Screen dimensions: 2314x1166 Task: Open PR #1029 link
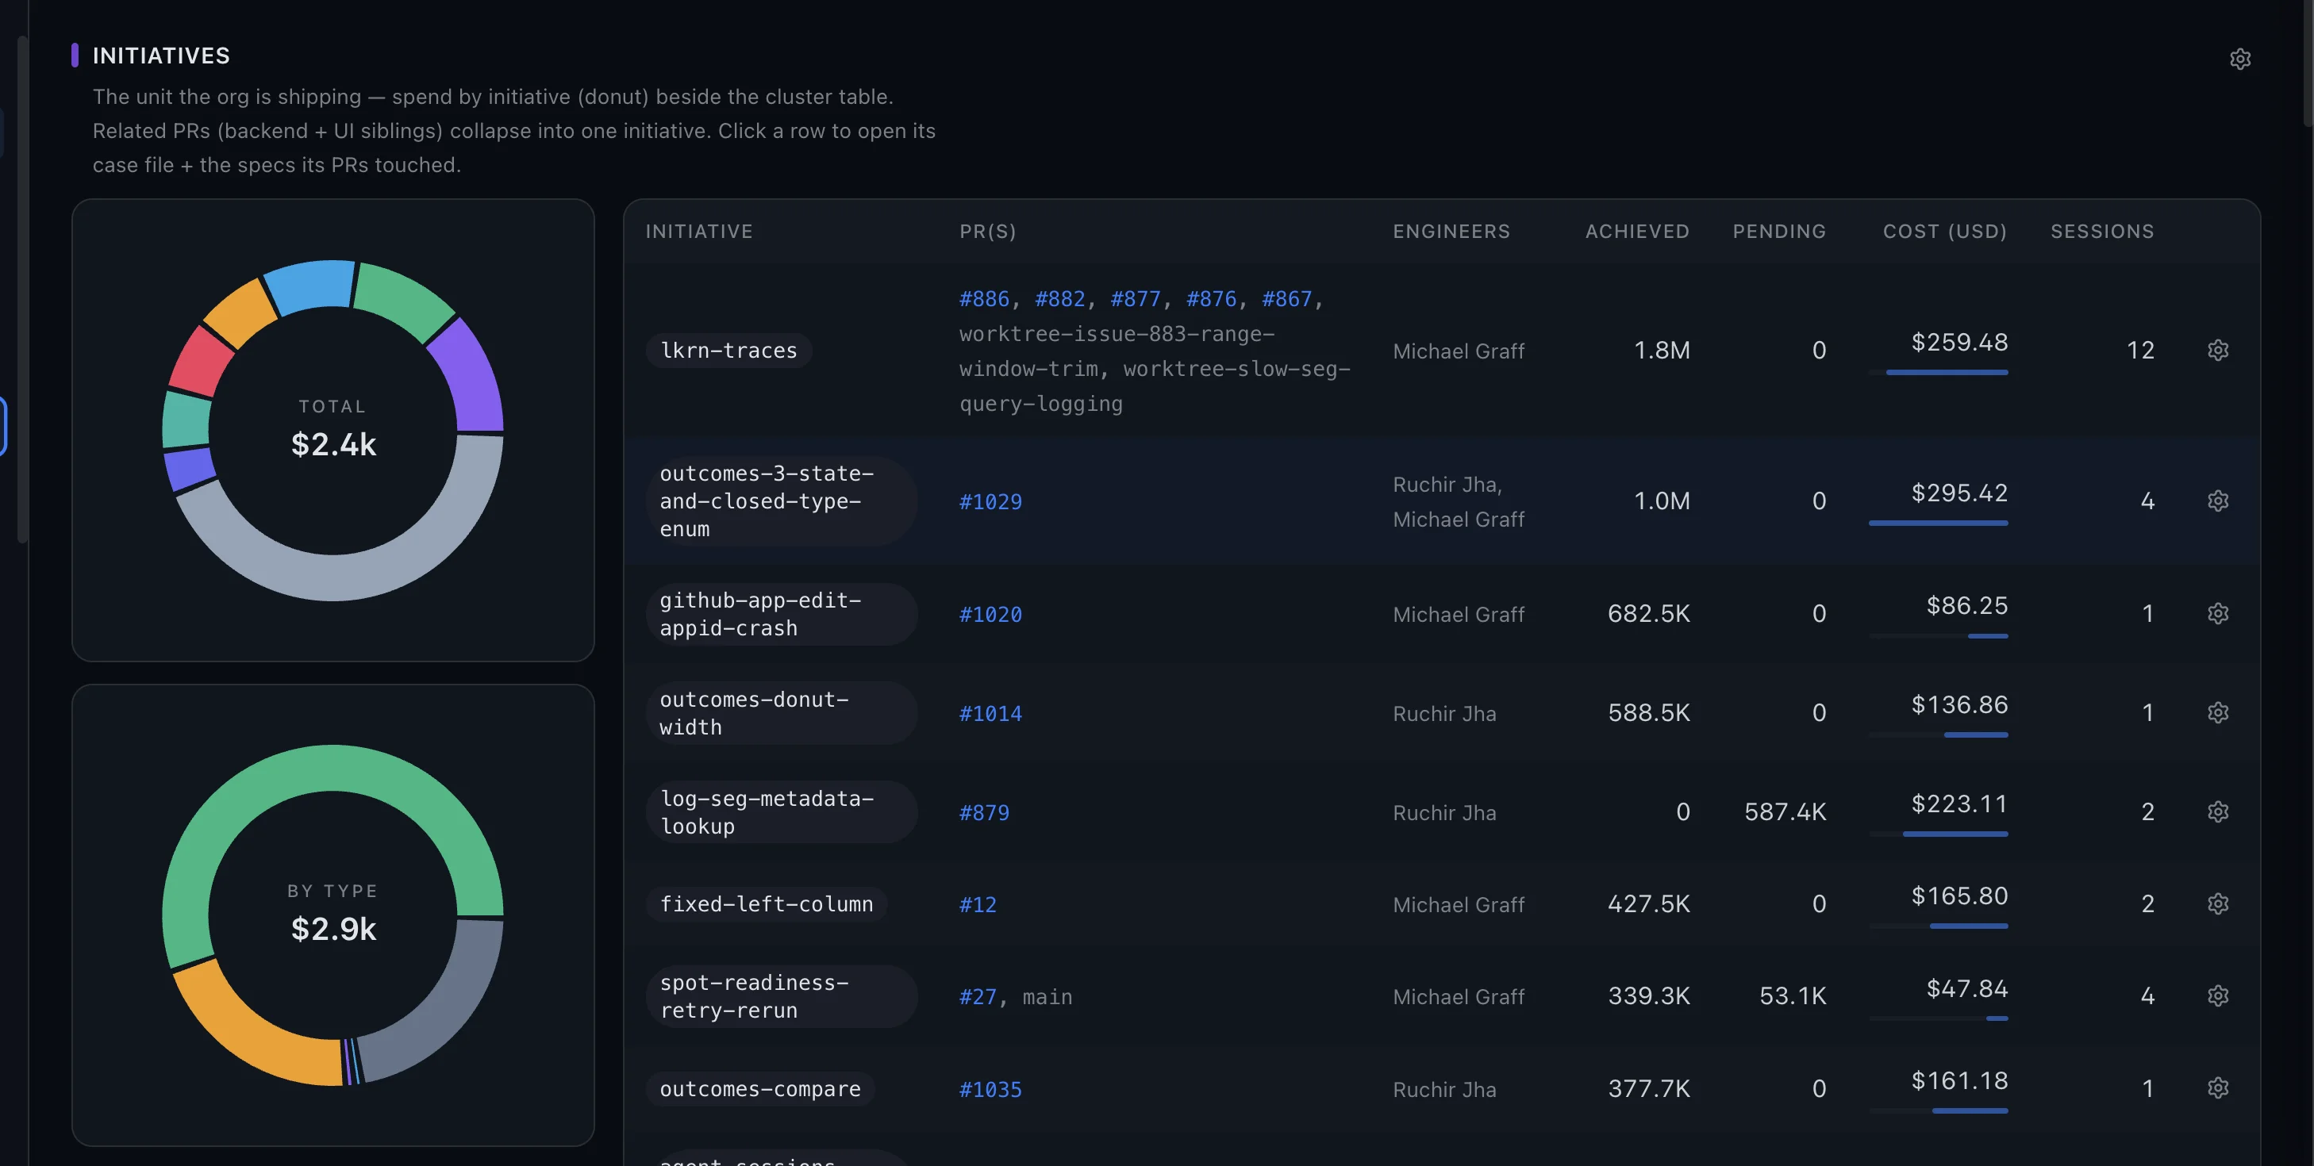pyautogui.click(x=990, y=502)
